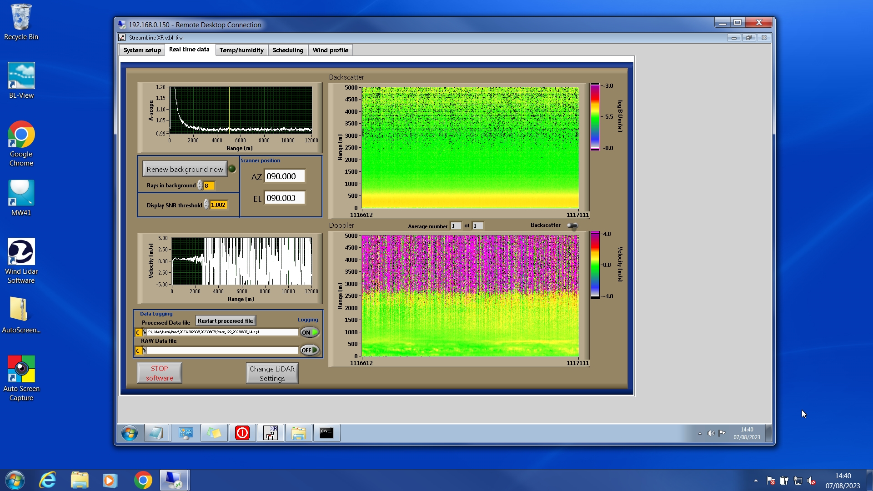Image resolution: width=873 pixels, height=491 pixels.
Task: Click the Rays in background stepper arrows
Action: (x=200, y=185)
